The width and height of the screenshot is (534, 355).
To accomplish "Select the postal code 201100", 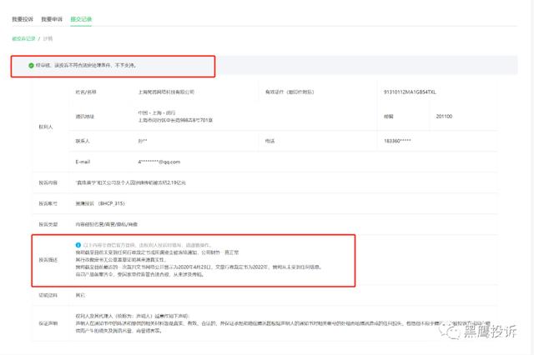I will point(444,117).
